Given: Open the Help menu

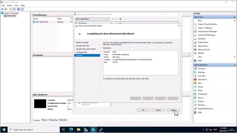Looking at the screenshot, I should [23, 6].
